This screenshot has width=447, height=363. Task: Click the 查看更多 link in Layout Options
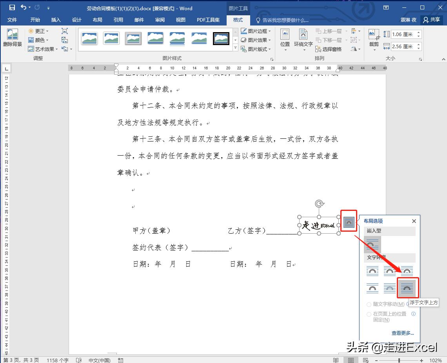point(402,333)
